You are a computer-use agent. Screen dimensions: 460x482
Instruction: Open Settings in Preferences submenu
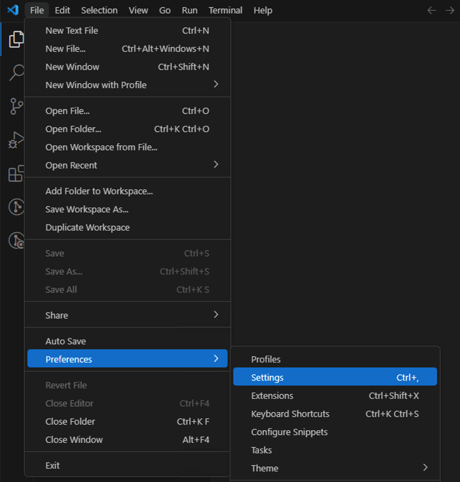[x=335, y=377]
